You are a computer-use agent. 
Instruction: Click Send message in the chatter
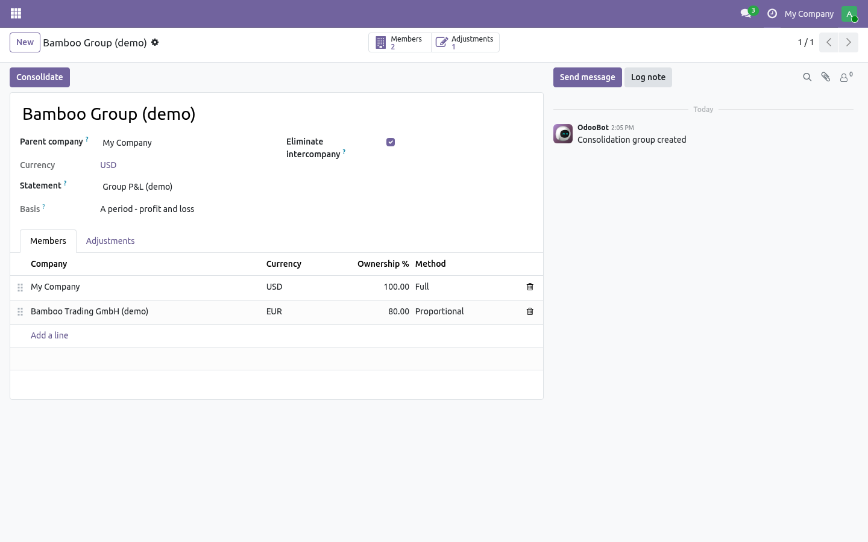(588, 77)
